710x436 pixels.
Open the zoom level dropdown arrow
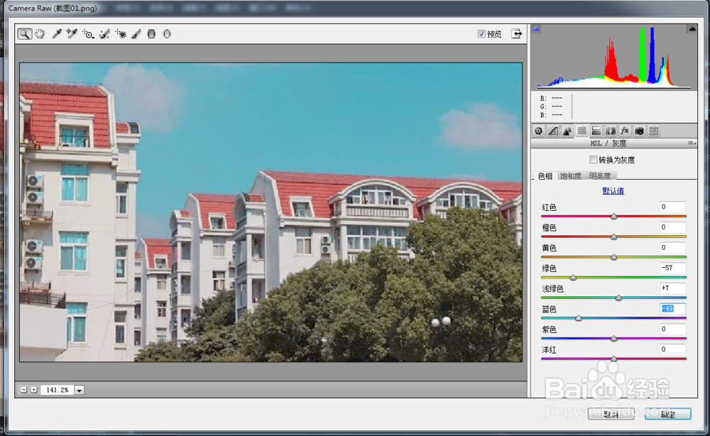(x=80, y=390)
